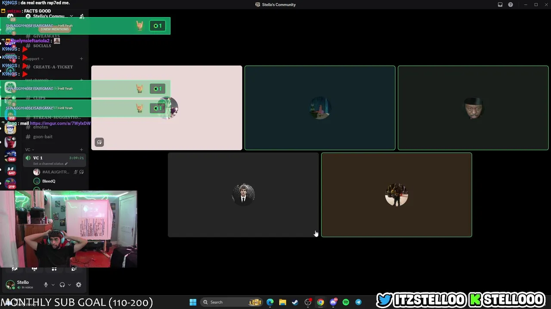
Task: Open Windows Start menu
Action: pos(193,302)
